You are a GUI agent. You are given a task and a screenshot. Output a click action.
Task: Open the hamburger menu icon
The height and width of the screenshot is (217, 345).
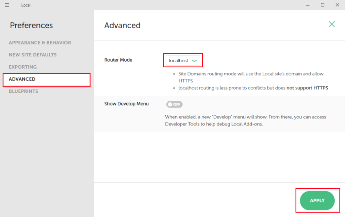(7, 5)
